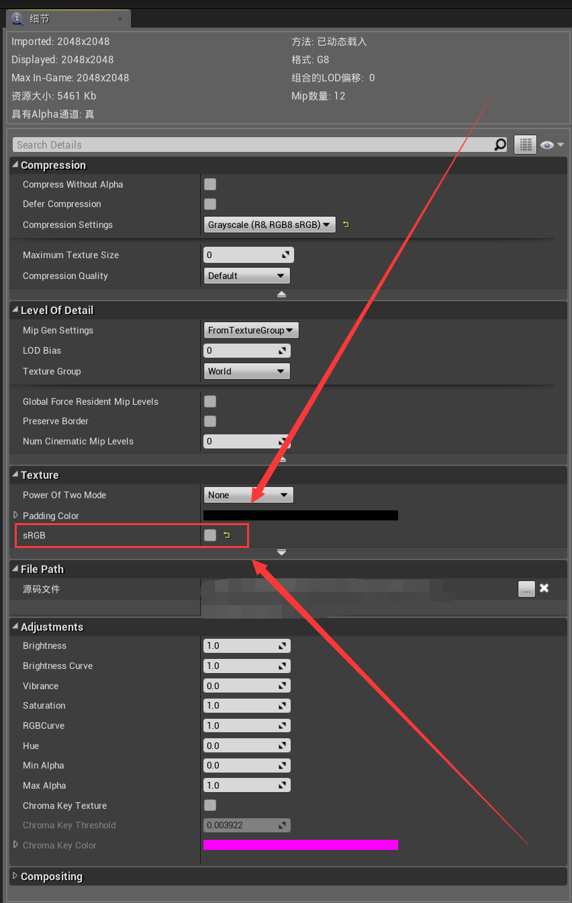Select the 细节 tab

tap(40, 18)
